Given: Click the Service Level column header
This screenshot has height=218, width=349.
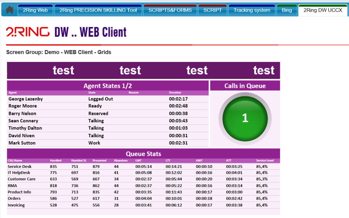Looking at the screenshot, I should pyautogui.click(x=265, y=161).
